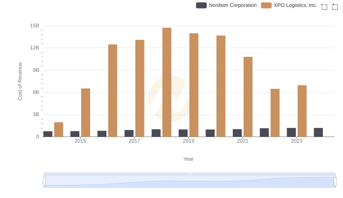Click the XPO Logistics bar for 2015
Image resolution: width=343 pixels, height=198 pixels.
point(85,113)
